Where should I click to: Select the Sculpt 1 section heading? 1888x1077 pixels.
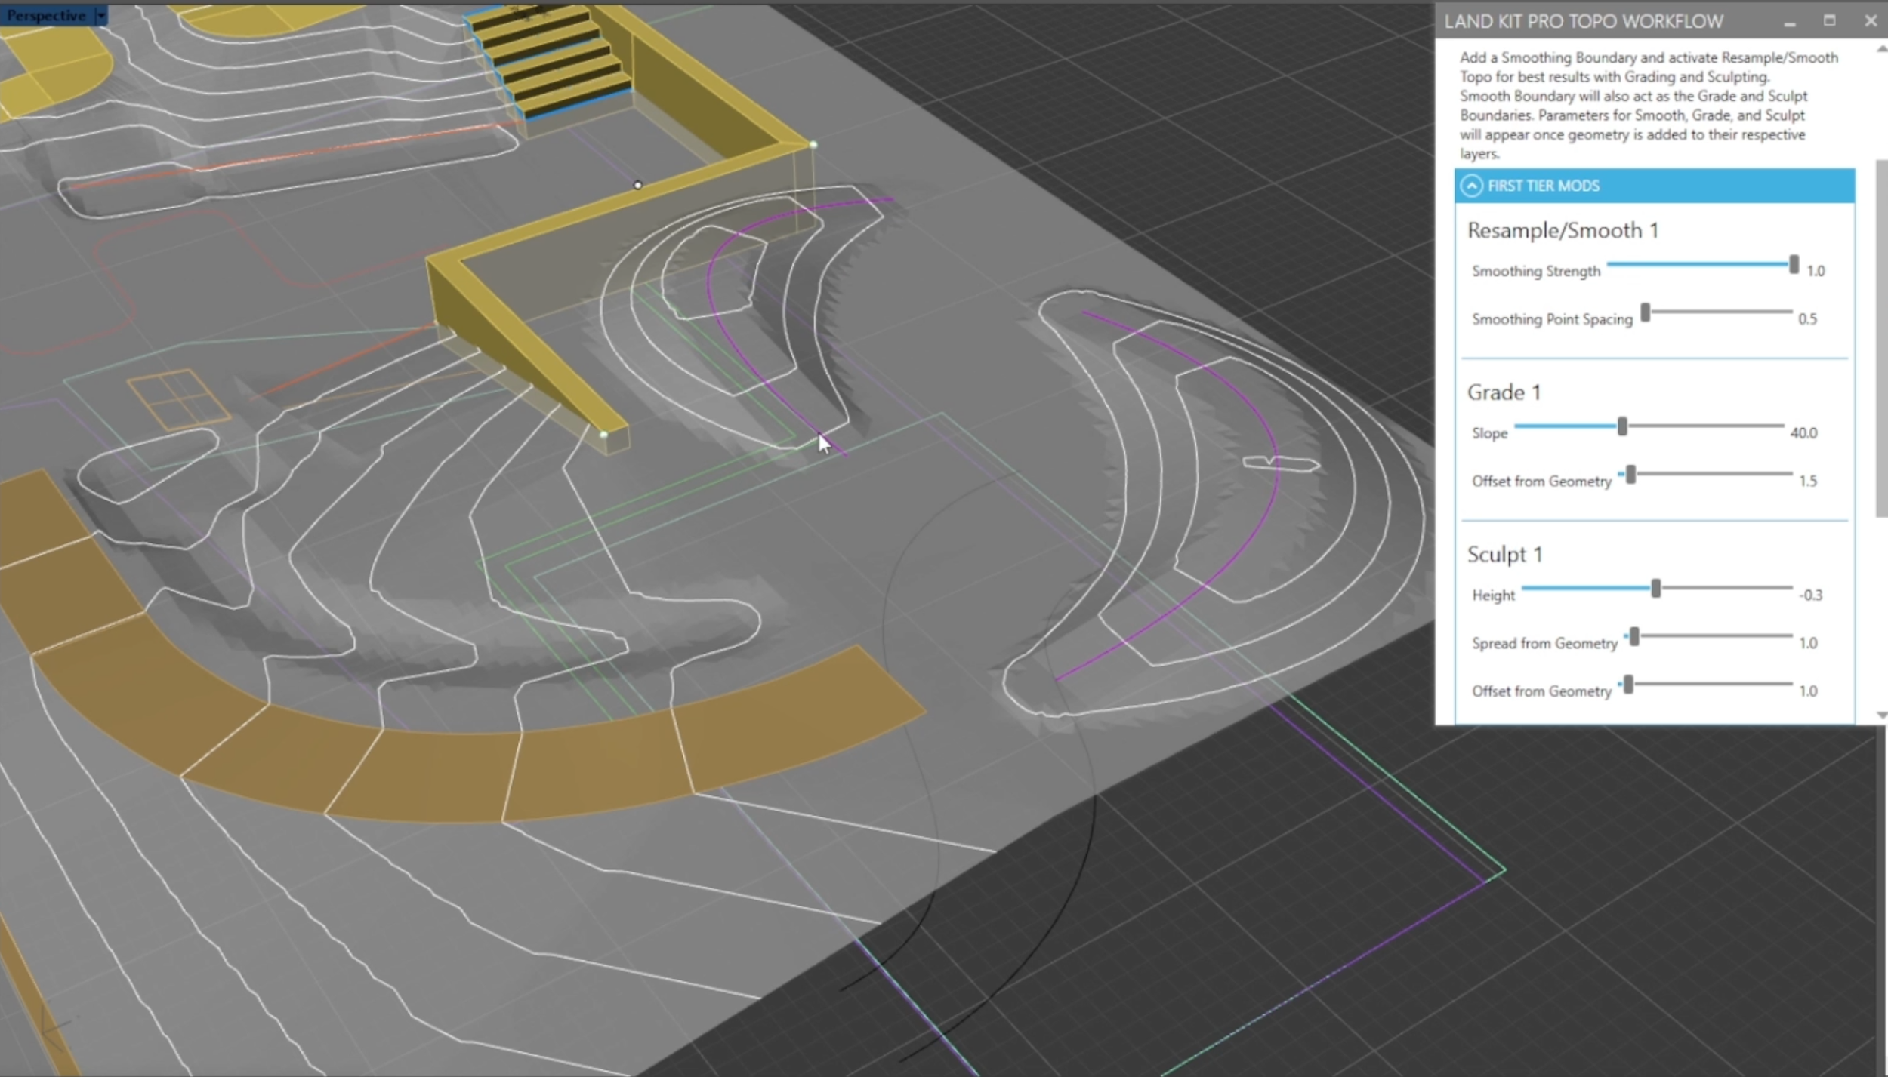coord(1505,553)
